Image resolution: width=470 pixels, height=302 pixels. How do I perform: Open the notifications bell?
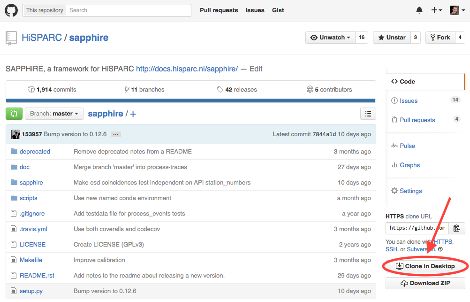tap(419, 10)
